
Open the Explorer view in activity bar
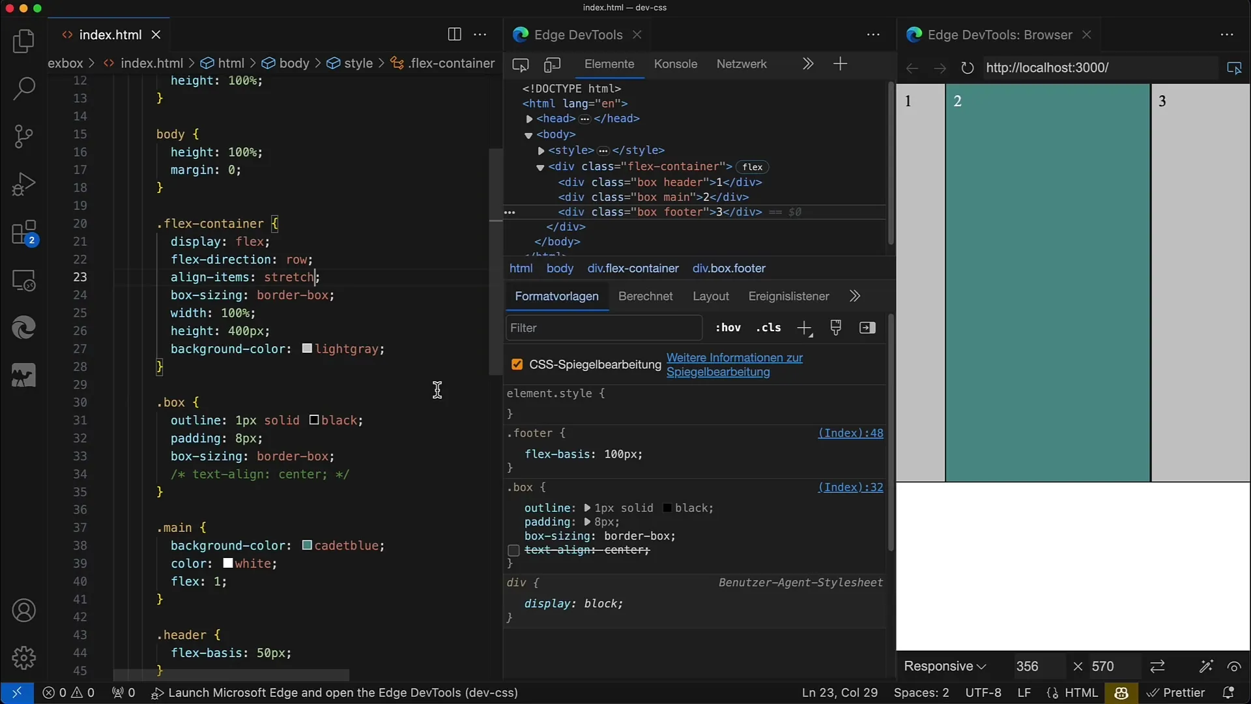24,41
